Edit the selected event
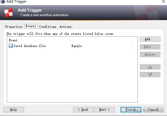Viewport: 167px width, 116px height. (x=150, y=47)
